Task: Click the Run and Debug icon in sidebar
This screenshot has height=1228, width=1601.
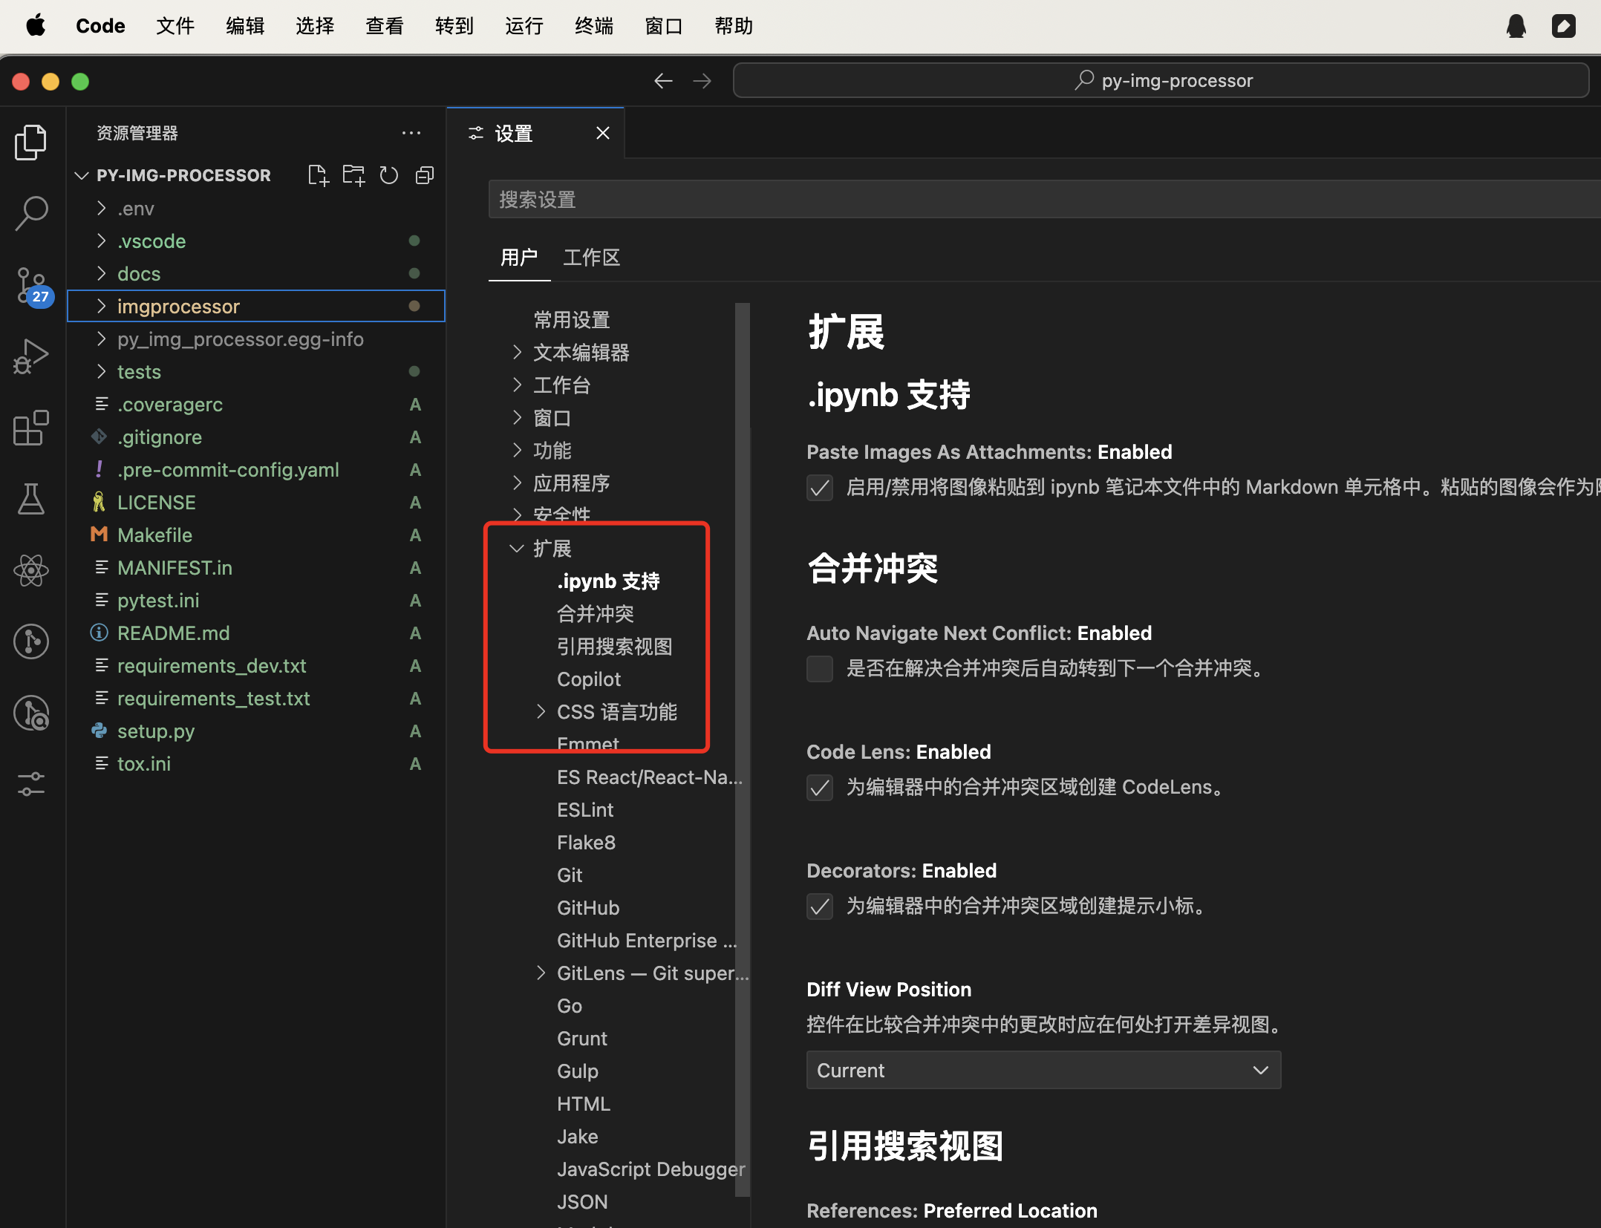Action: coord(32,357)
